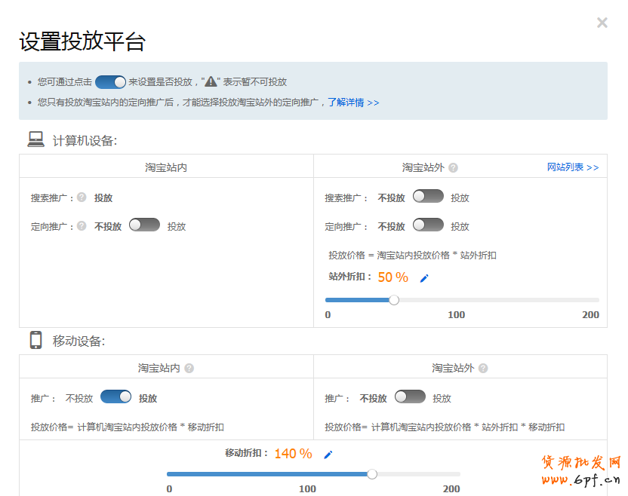Click help icon beside computer 淘宝站外 header
Image resolution: width=628 pixels, height=496 pixels.
pyautogui.click(x=453, y=168)
